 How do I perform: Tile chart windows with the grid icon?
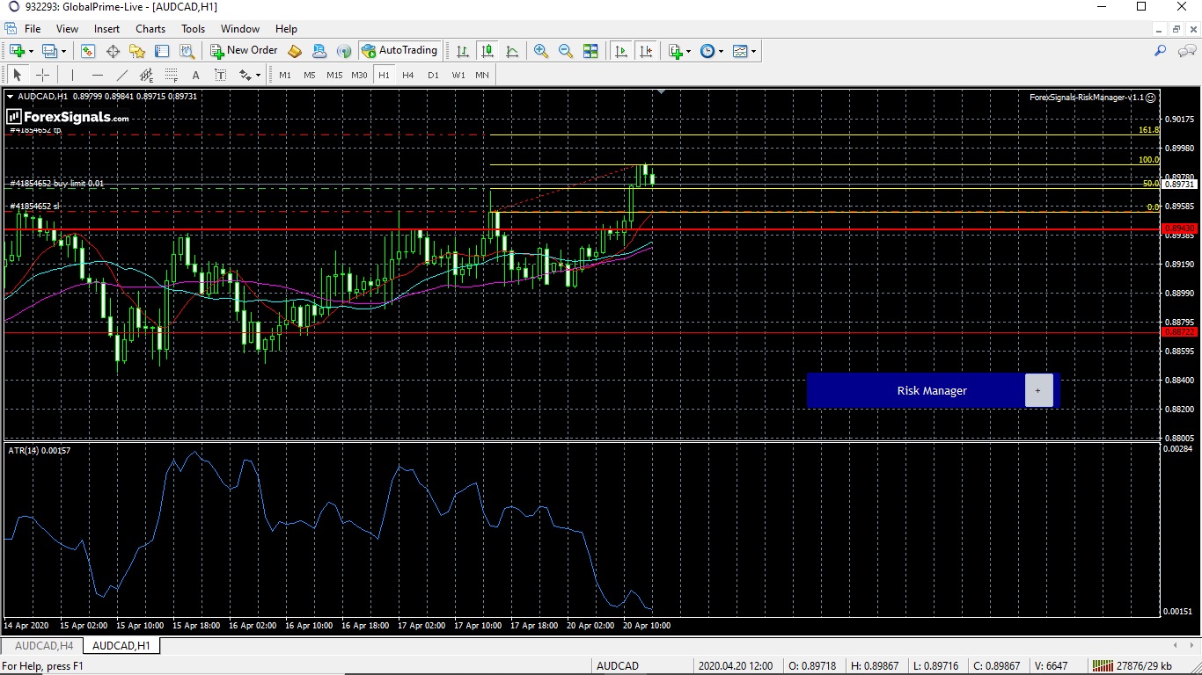[x=590, y=51]
